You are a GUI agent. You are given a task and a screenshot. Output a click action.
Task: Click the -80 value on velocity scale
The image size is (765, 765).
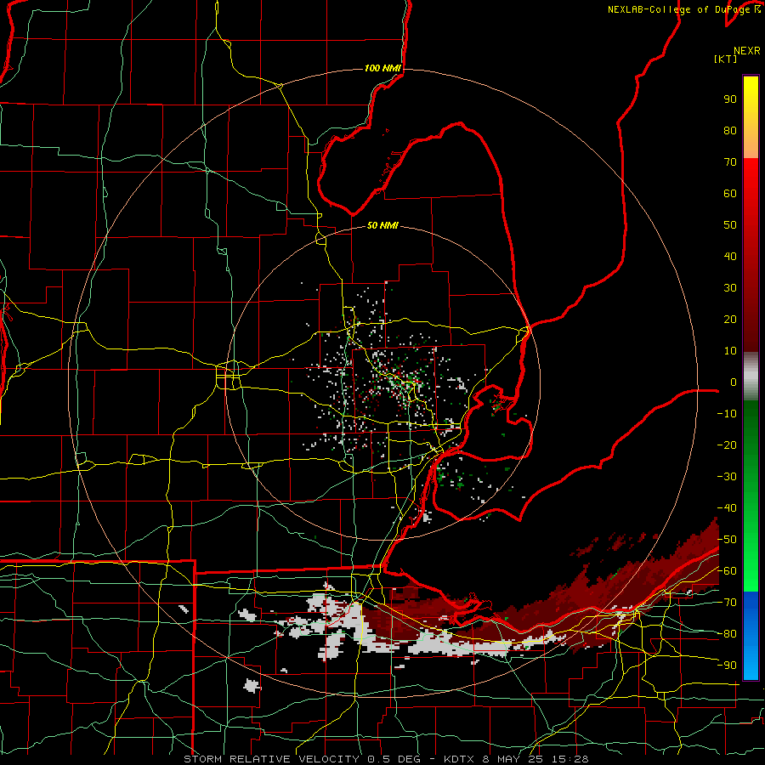[727, 634]
